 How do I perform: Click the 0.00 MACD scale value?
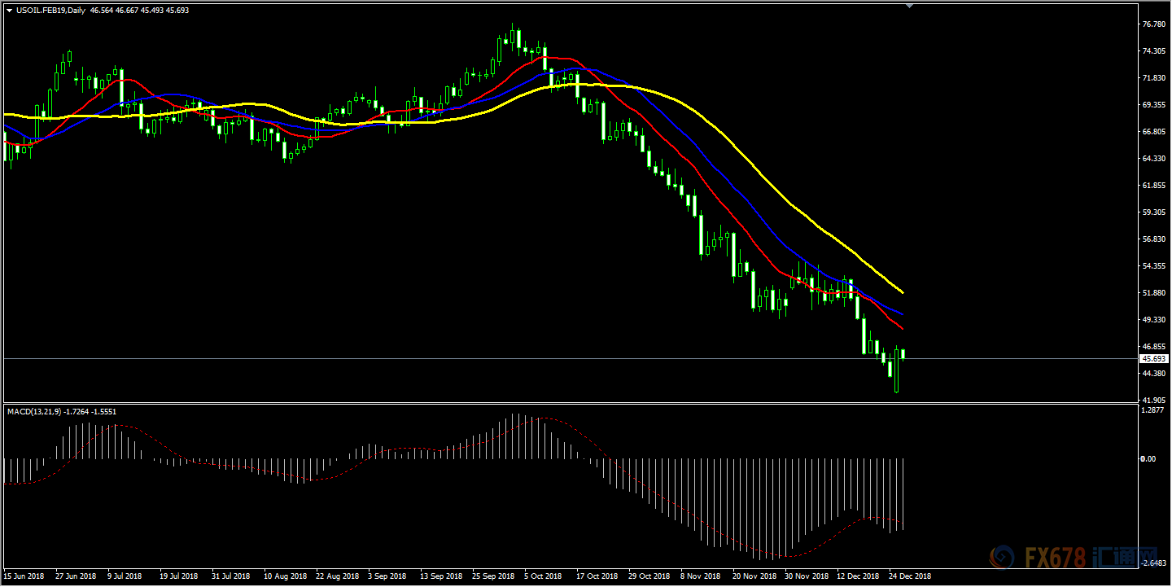pyautogui.click(x=1148, y=459)
